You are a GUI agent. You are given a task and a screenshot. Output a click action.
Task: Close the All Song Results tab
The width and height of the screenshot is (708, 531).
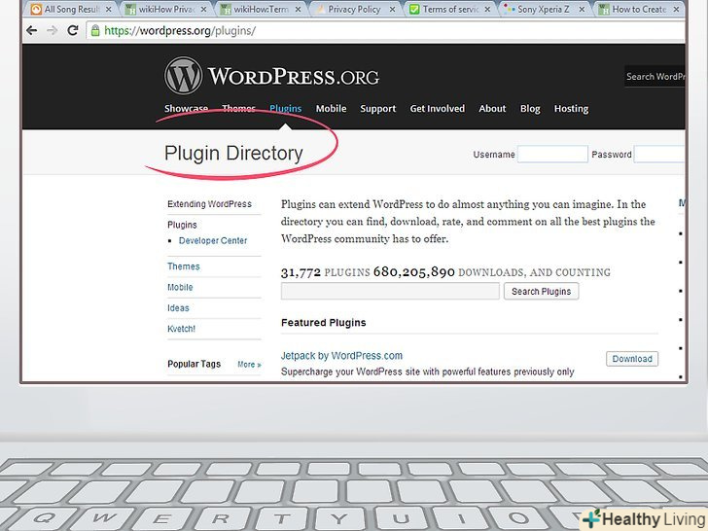[x=108, y=9]
